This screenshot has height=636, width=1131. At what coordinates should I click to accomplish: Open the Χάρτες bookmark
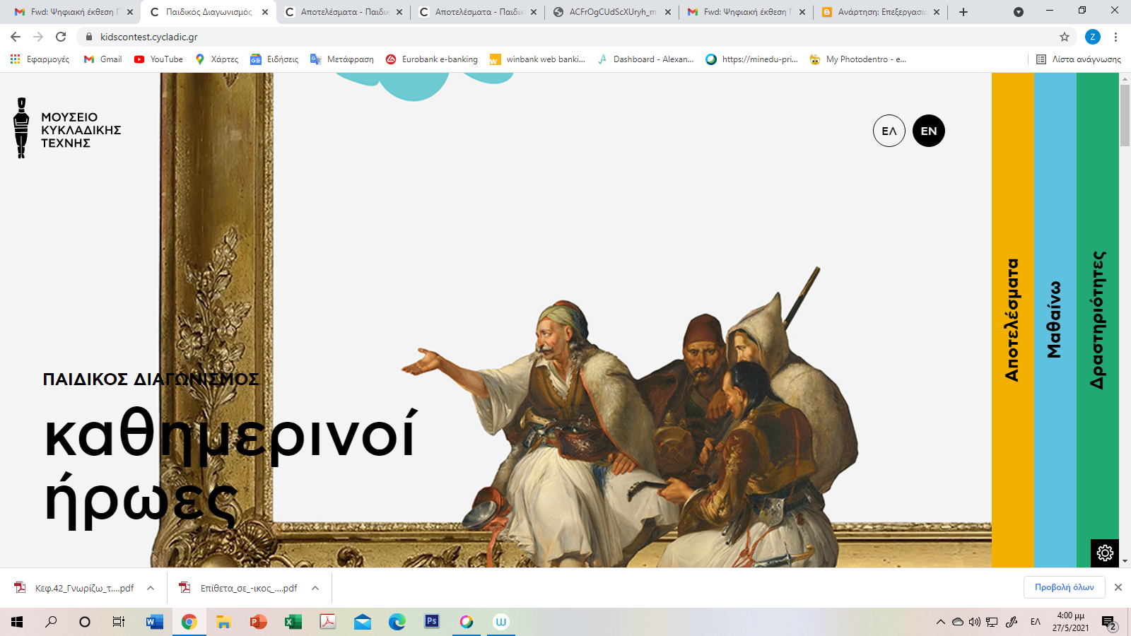[x=217, y=59]
